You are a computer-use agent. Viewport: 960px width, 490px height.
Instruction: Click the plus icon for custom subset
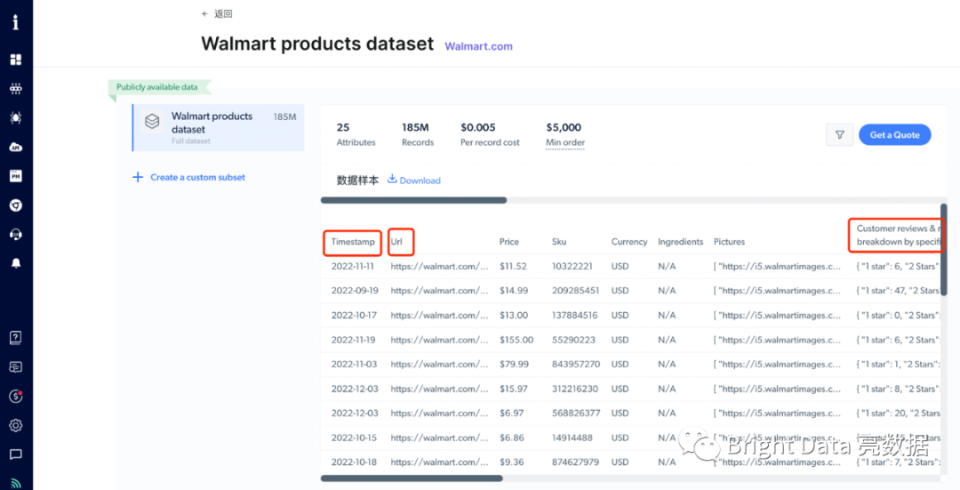point(137,178)
